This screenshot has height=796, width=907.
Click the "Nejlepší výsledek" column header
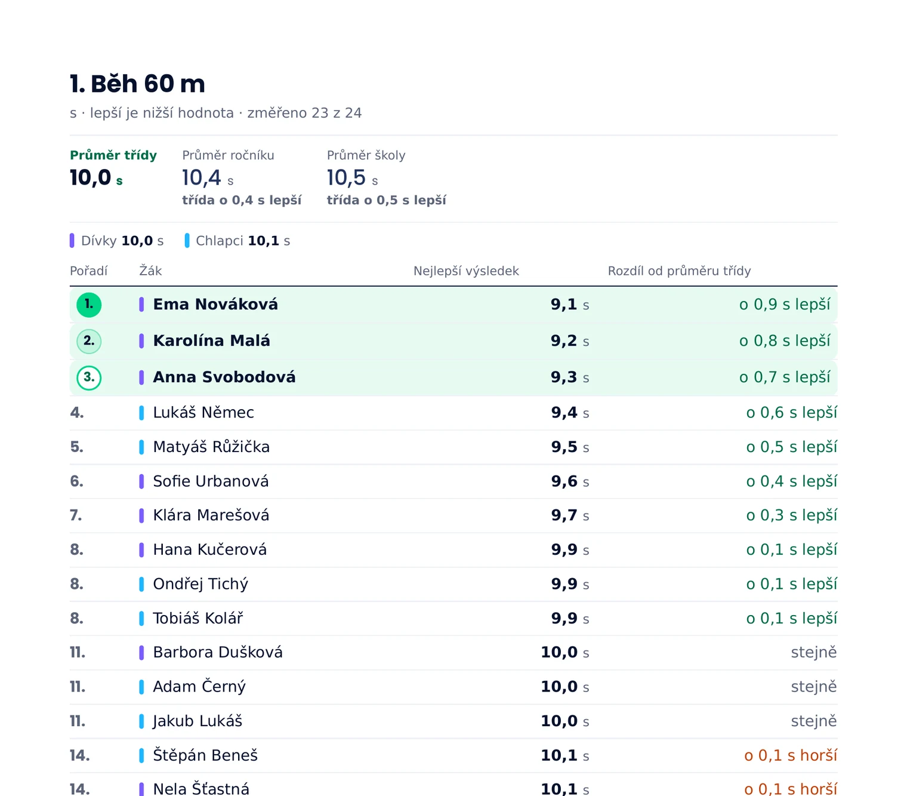[x=466, y=271]
